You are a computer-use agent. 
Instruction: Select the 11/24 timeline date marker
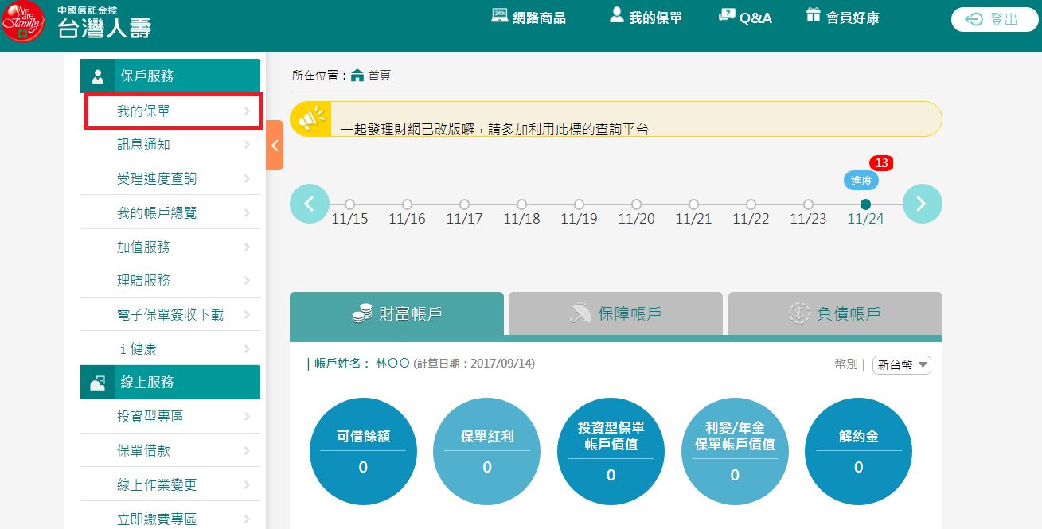865,204
